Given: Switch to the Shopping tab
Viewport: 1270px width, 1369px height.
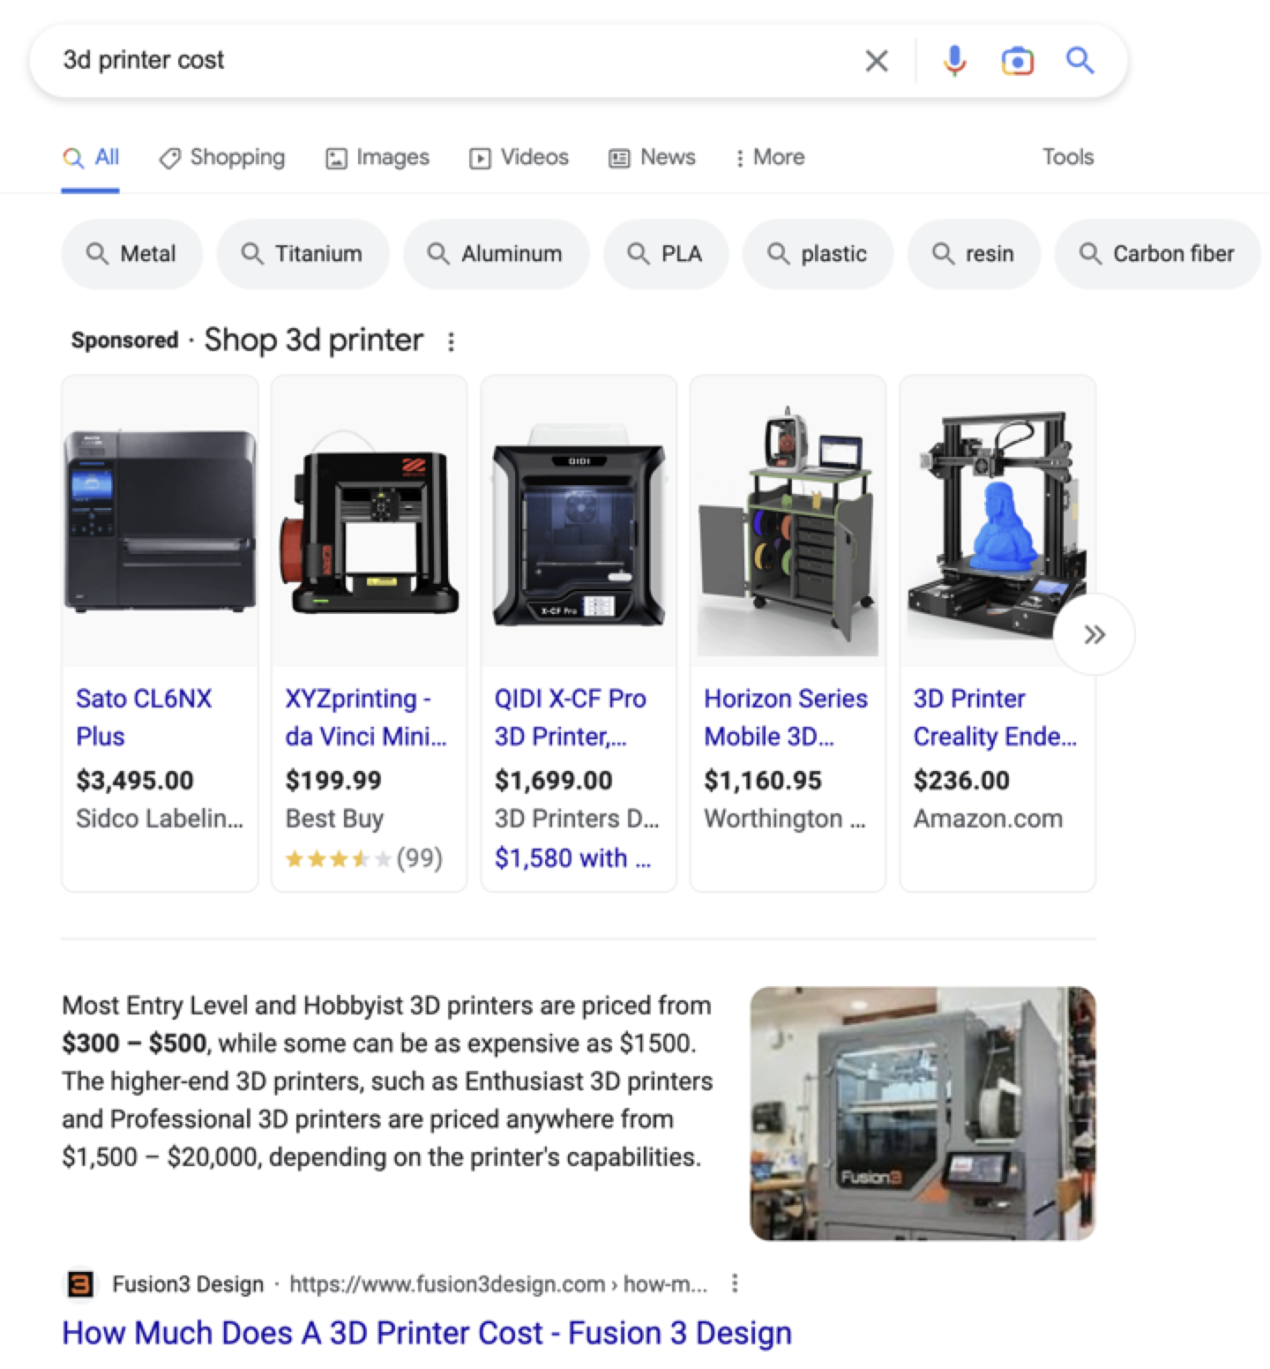Looking at the screenshot, I should [x=222, y=157].
